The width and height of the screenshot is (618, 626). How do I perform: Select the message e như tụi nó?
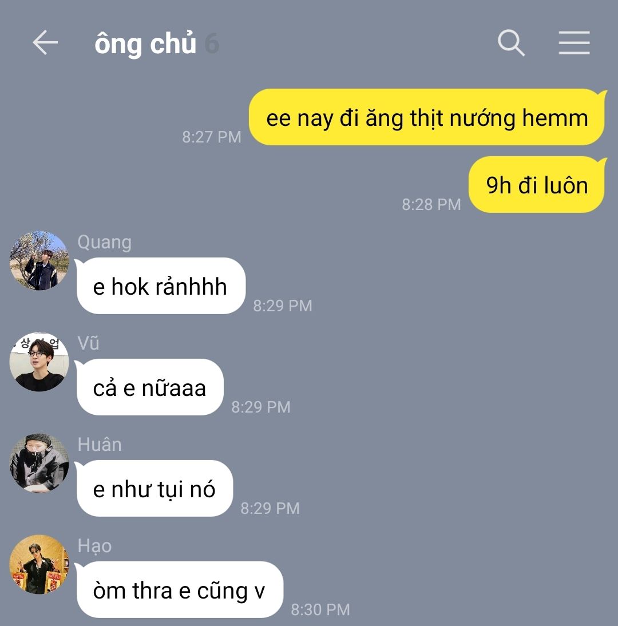[154, 489]
